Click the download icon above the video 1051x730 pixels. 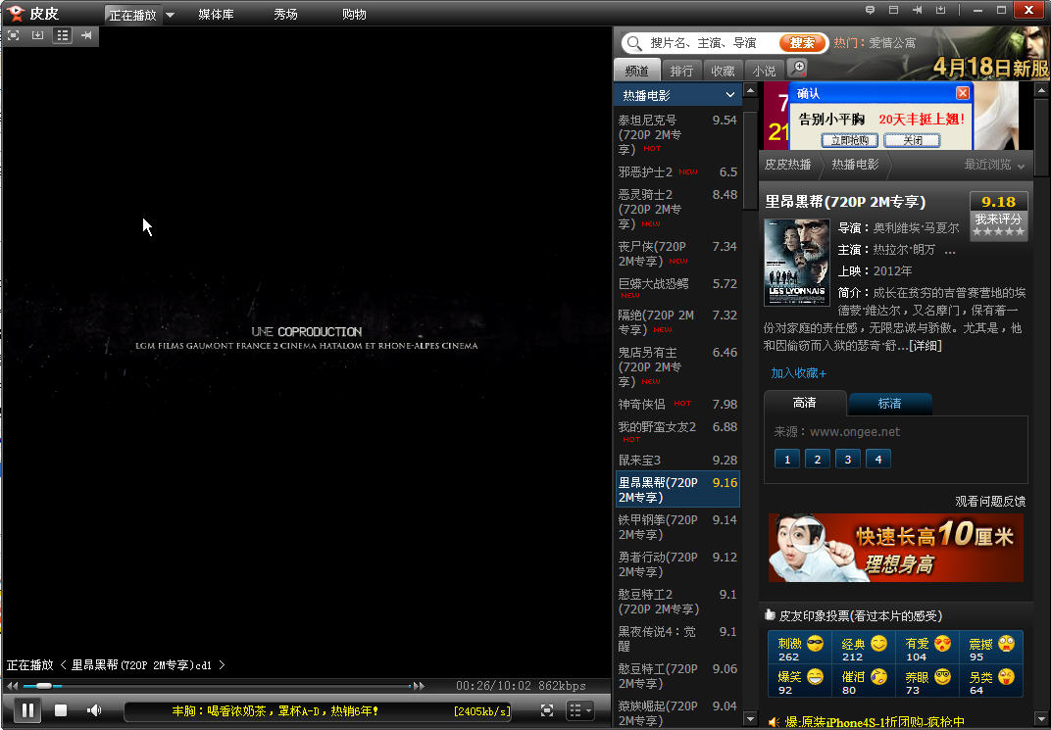[x=38, y=35]
